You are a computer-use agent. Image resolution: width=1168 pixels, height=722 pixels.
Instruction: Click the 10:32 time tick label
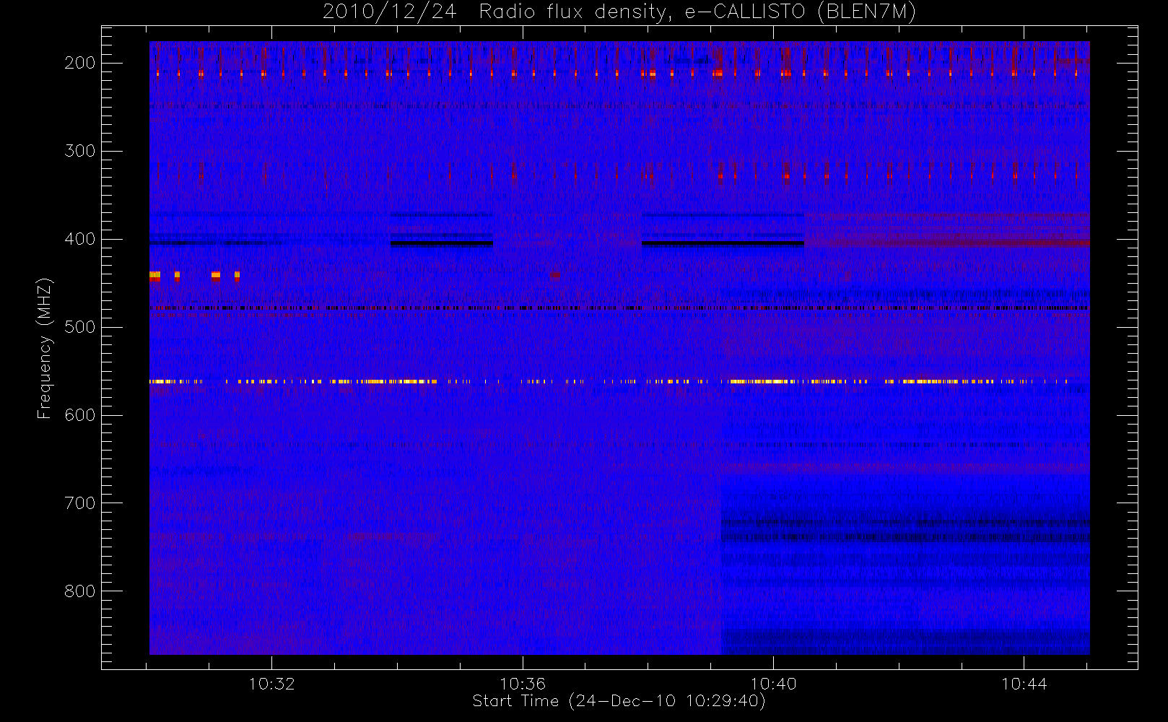click(272, 684)
